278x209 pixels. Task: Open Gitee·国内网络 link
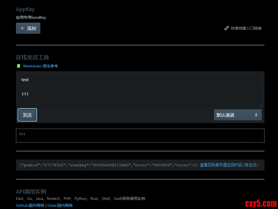60,205
